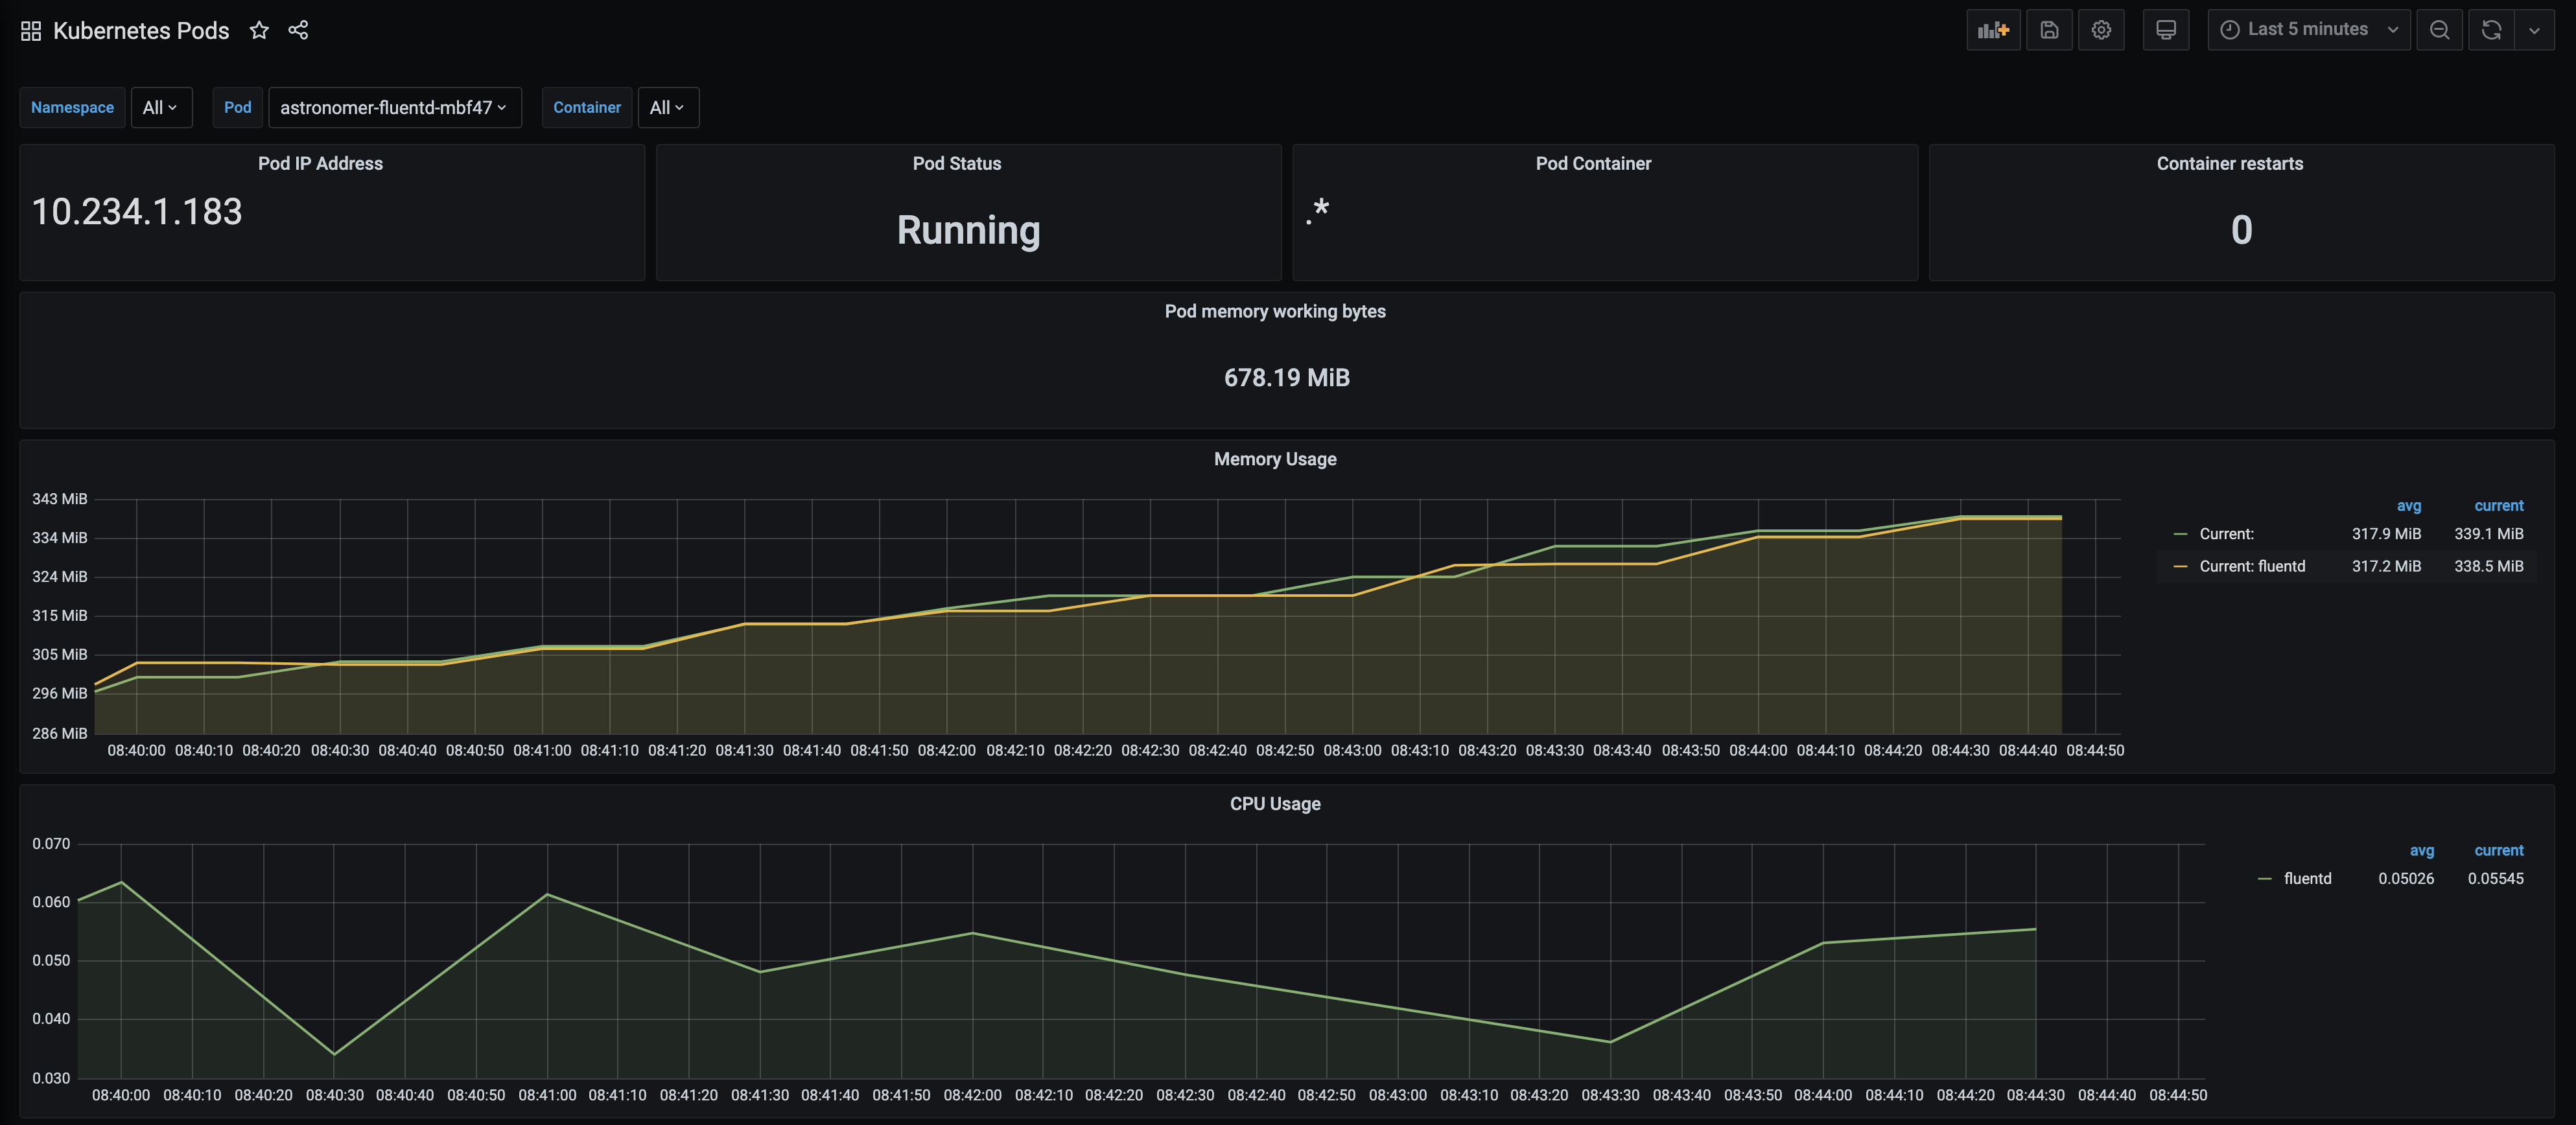The width and height of the screenshot is (2576, 1125).
Task: Zoom out the time range
Action: tap(2439, 29)
